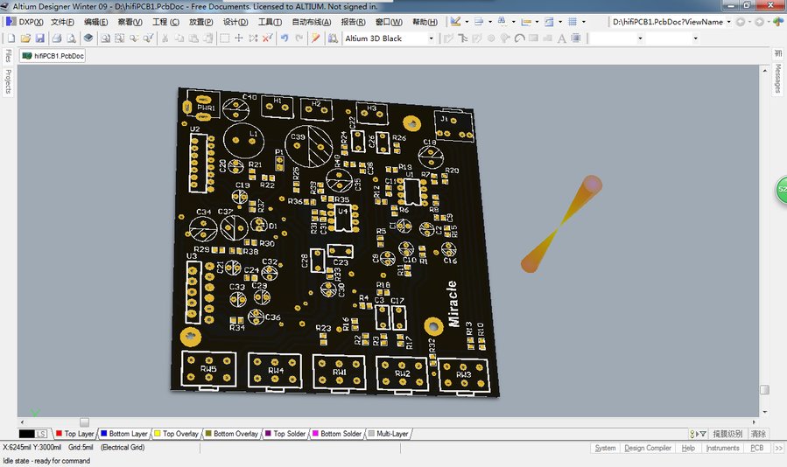Screen dimensions: 787x467
Task: Click the Undo arrow icon
Action: point(284,38)
